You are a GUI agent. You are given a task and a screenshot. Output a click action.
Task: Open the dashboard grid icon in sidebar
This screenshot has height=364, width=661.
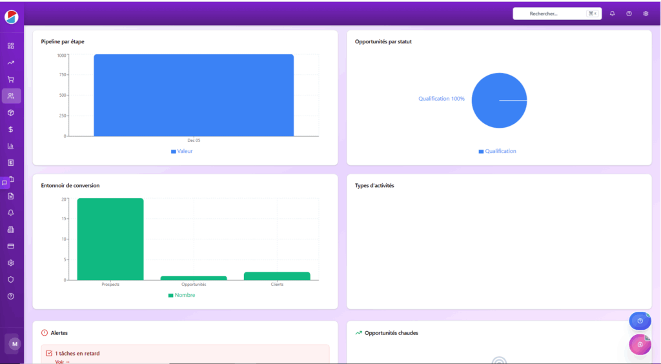11,46
